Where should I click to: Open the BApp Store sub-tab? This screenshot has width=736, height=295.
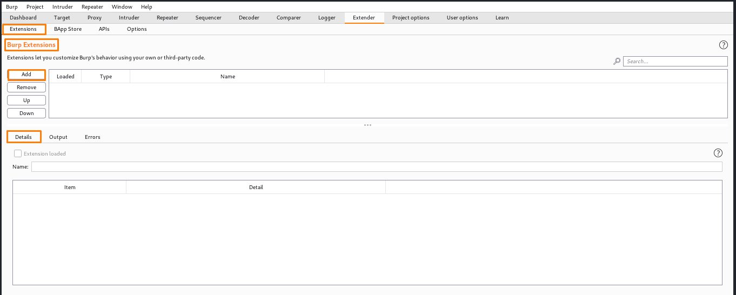tap(68, 29)
